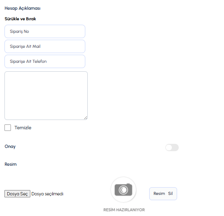Click the Resim Sil button
This screenshot has height=216, width=224.
163,194
